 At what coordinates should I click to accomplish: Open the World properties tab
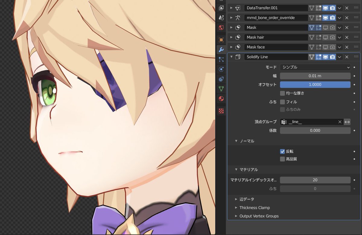click(221, 27)
